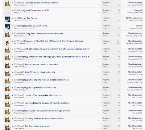Click 'Yesterday at 4:12 PM' last post time
Screen dimensions: 145x130
134,5
